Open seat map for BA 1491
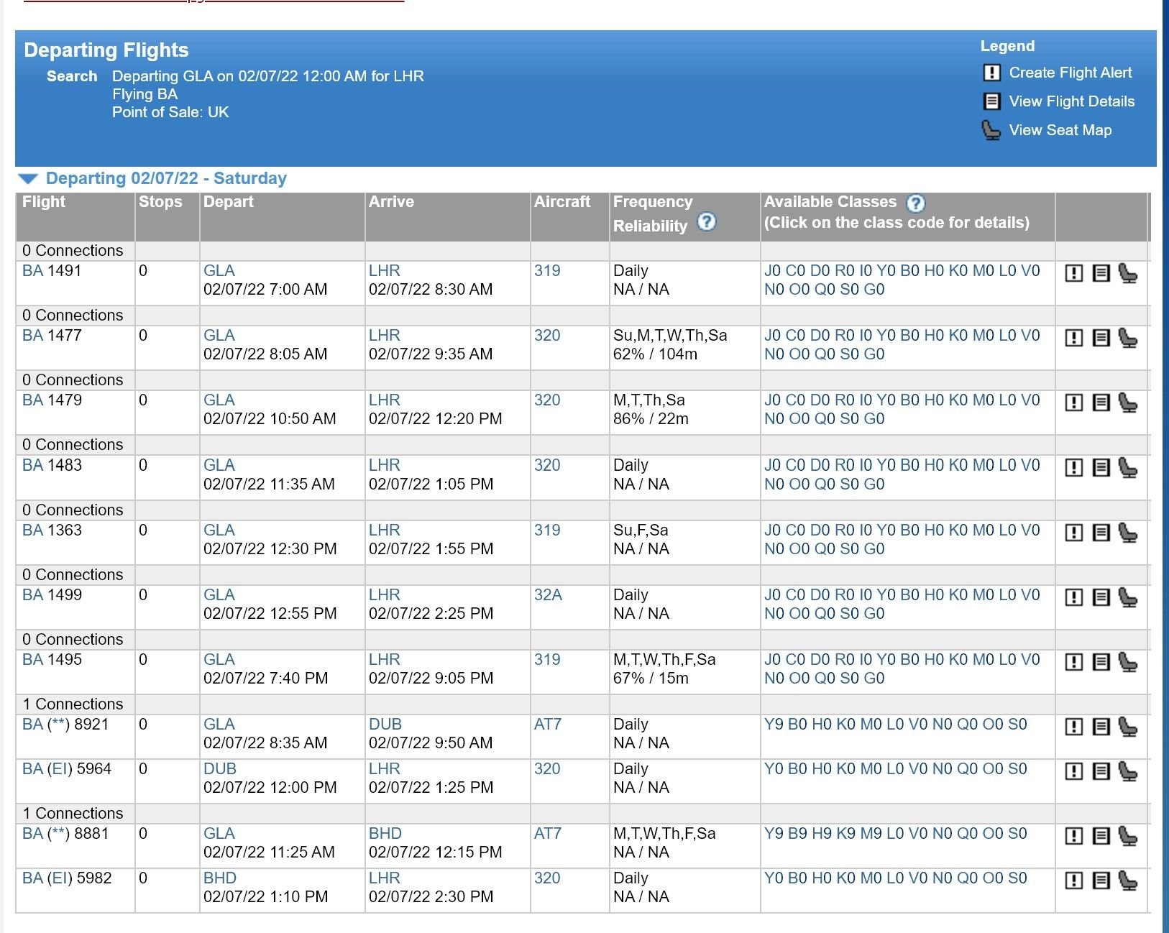1169x933 pixels. pos(1128,273)
